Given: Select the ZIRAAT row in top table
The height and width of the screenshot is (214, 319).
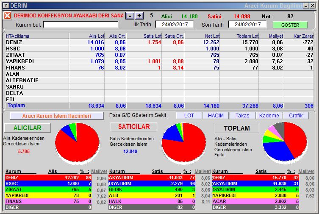Looking at the screenshot, I should point(159,55).
